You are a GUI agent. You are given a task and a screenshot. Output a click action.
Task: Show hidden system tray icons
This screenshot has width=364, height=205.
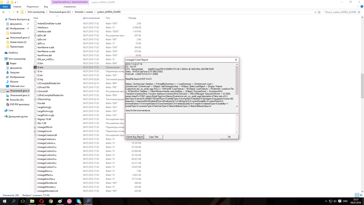coord(326,201)
